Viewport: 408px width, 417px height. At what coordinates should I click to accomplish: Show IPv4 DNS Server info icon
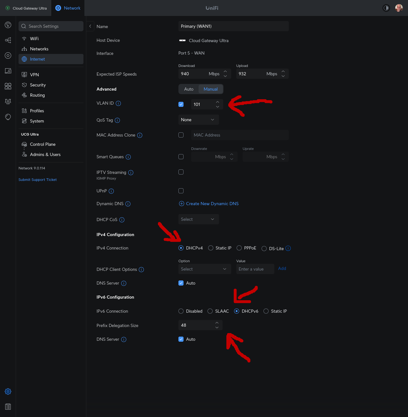124,283
